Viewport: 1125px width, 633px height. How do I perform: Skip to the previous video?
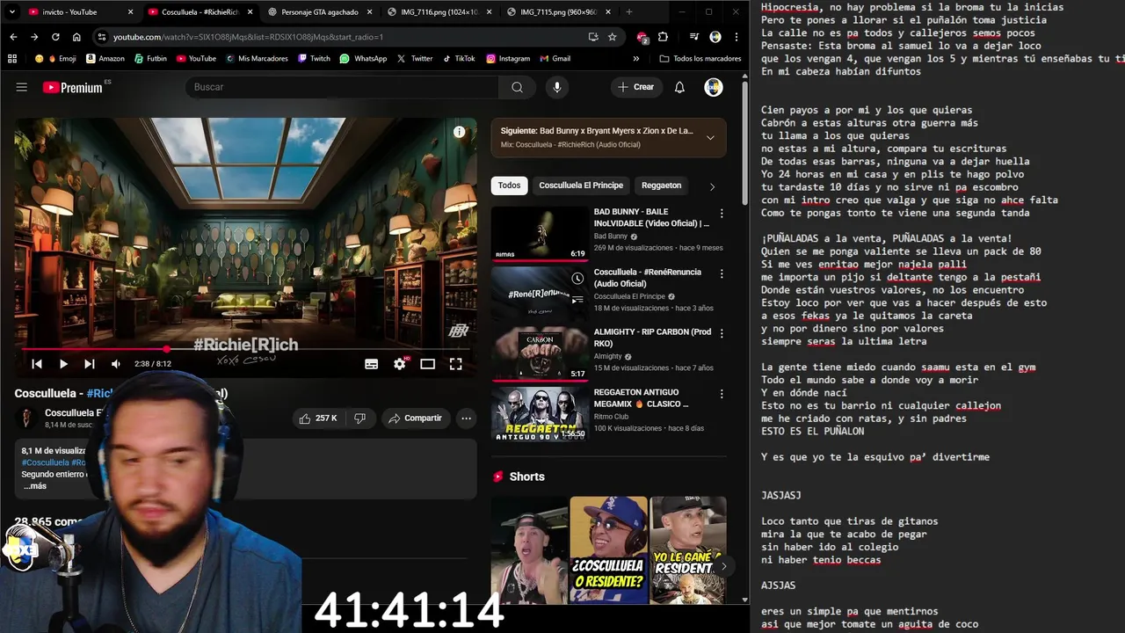37,364
